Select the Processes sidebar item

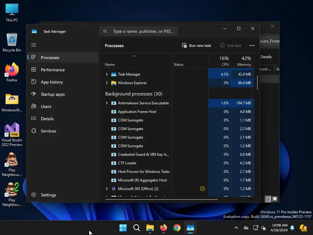pos(63,58)
